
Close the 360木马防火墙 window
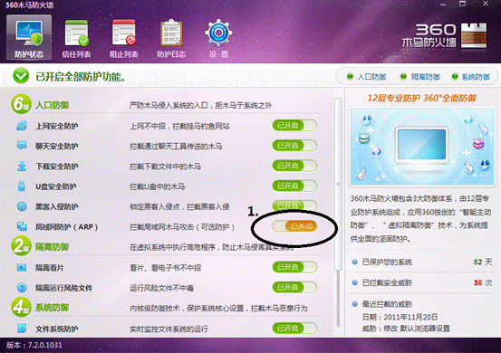[486, 4]
